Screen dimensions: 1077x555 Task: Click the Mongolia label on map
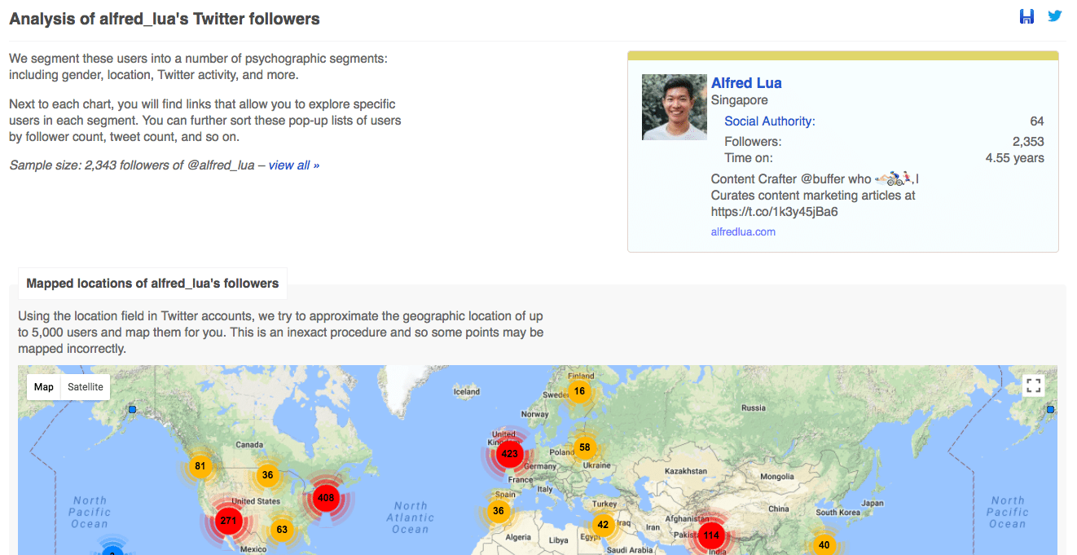pos(776,476)
